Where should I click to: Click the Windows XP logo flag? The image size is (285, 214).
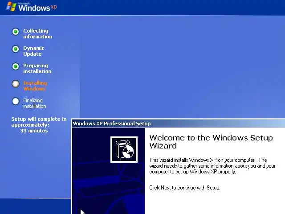(x=11, y=7)
